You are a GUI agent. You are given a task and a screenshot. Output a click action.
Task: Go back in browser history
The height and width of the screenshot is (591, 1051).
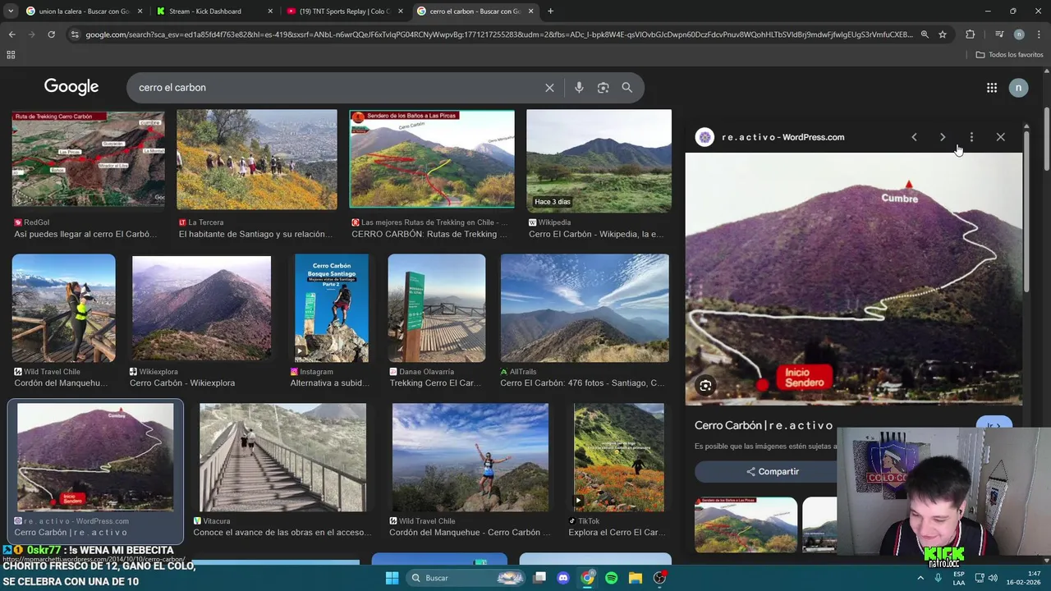point(11,34)
